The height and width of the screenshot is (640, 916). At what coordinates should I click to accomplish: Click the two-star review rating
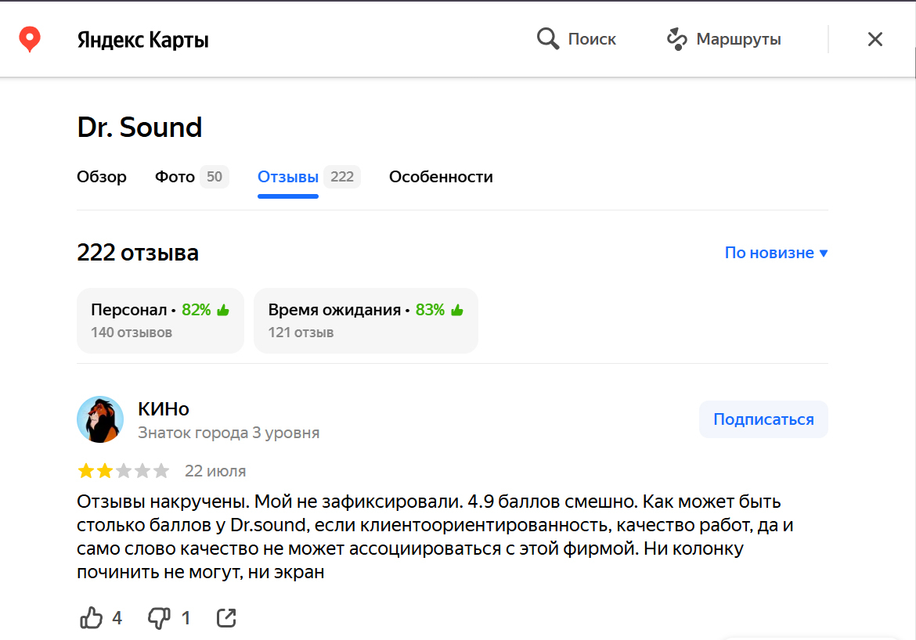click(x=123, y=471)
